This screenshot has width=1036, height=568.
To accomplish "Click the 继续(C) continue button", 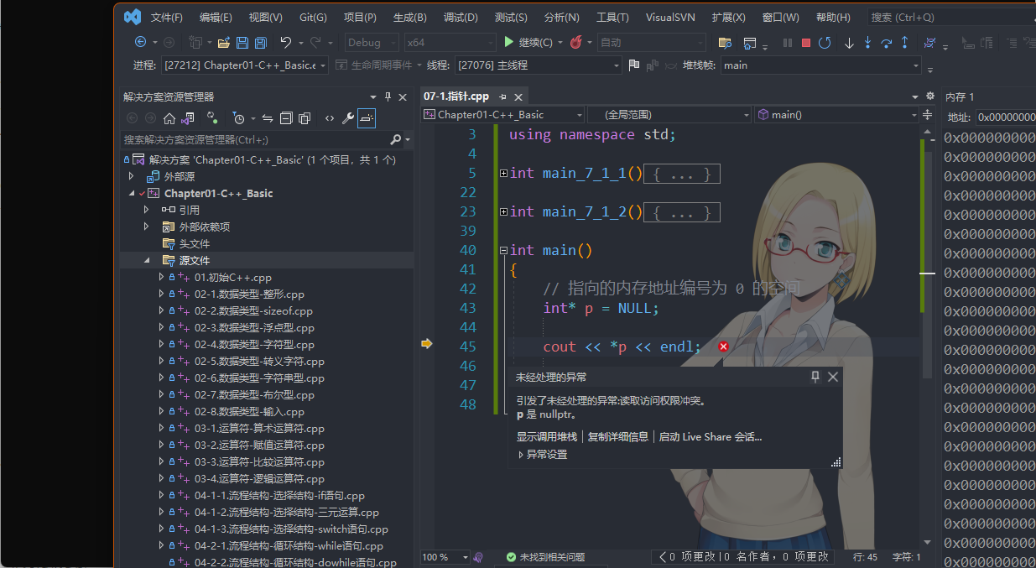I will (x=528, y=42).
